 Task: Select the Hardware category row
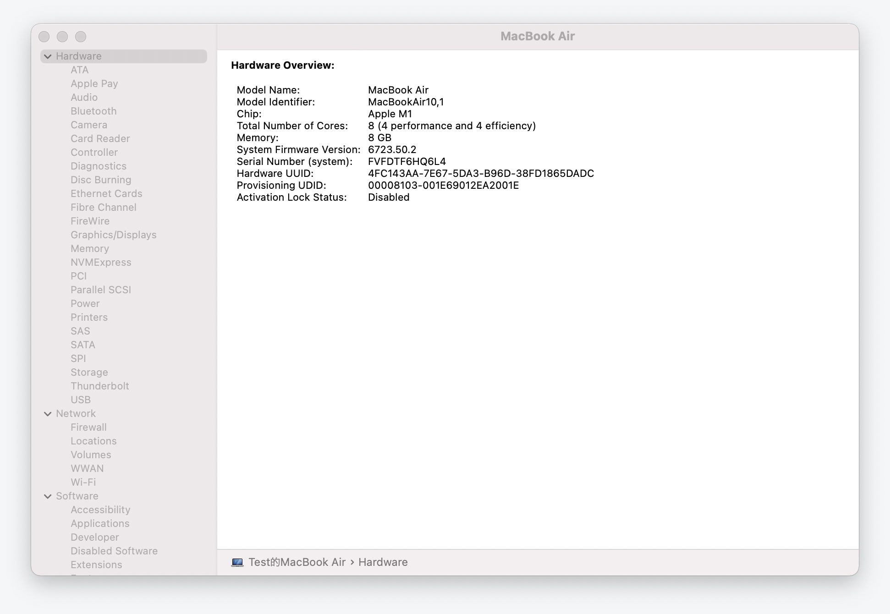pos(124,56)
